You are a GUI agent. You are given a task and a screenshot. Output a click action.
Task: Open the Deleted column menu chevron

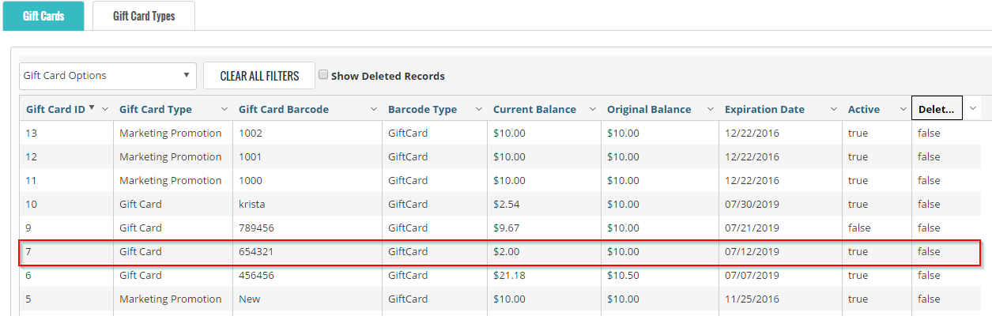[973, 108]
